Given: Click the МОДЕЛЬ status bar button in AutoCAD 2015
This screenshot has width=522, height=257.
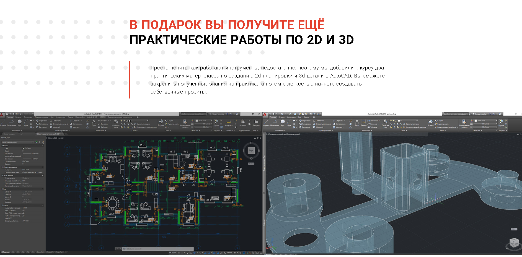Looking at the screenshot, I should click(173, 253).
